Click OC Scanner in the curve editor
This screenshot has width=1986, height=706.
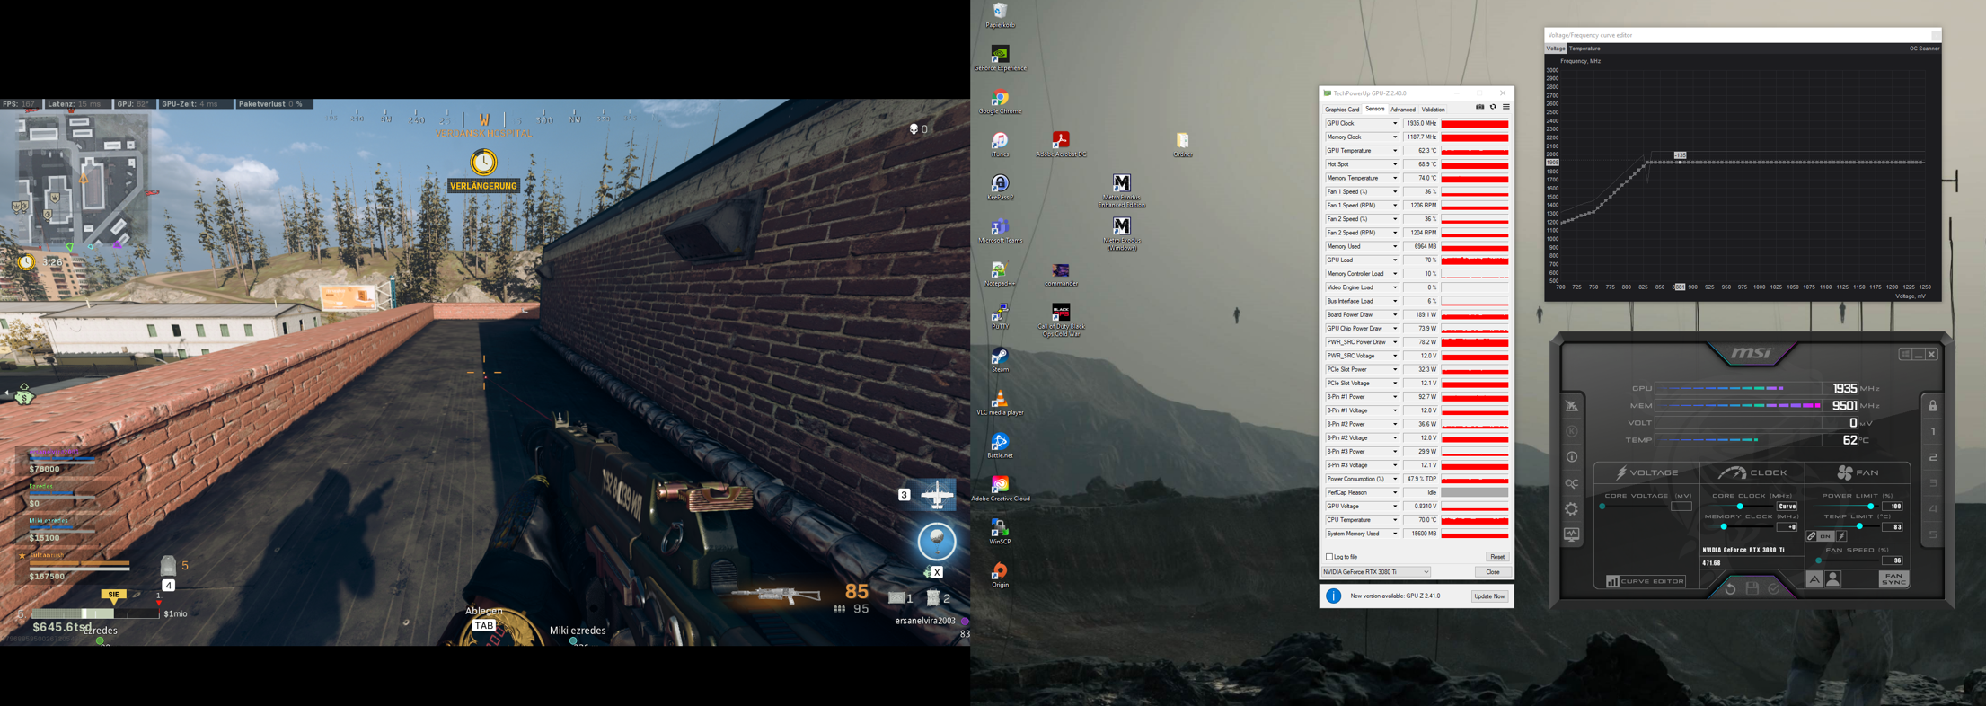pos(1924,49)
